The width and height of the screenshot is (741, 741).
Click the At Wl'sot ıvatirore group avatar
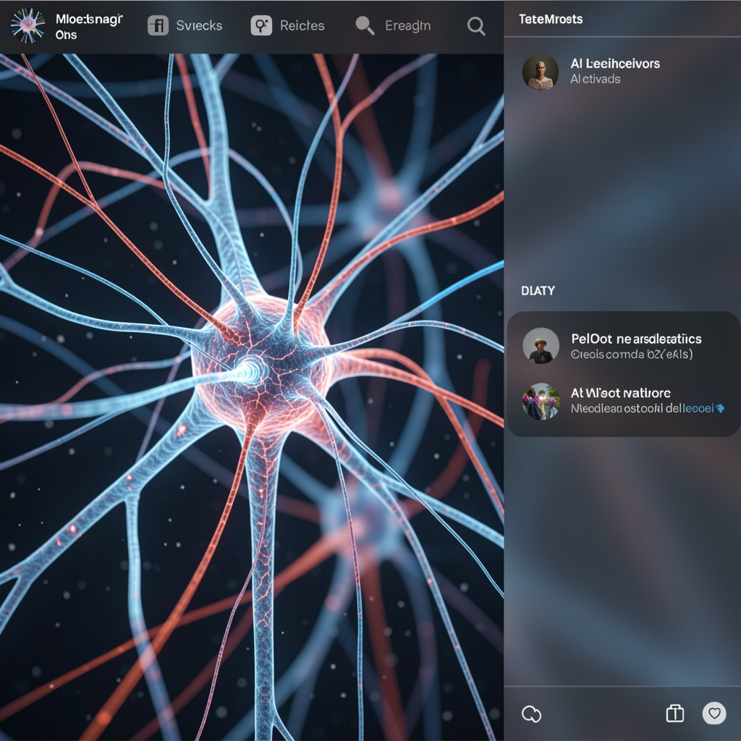[541, 401]
